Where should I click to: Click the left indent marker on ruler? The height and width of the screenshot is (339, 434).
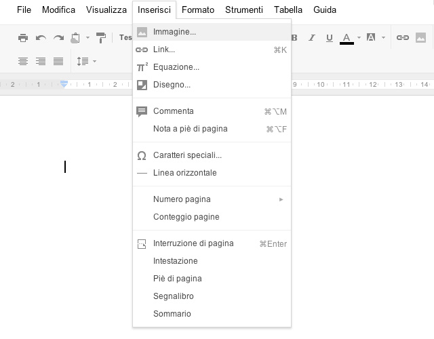click(x=64, y=85)
